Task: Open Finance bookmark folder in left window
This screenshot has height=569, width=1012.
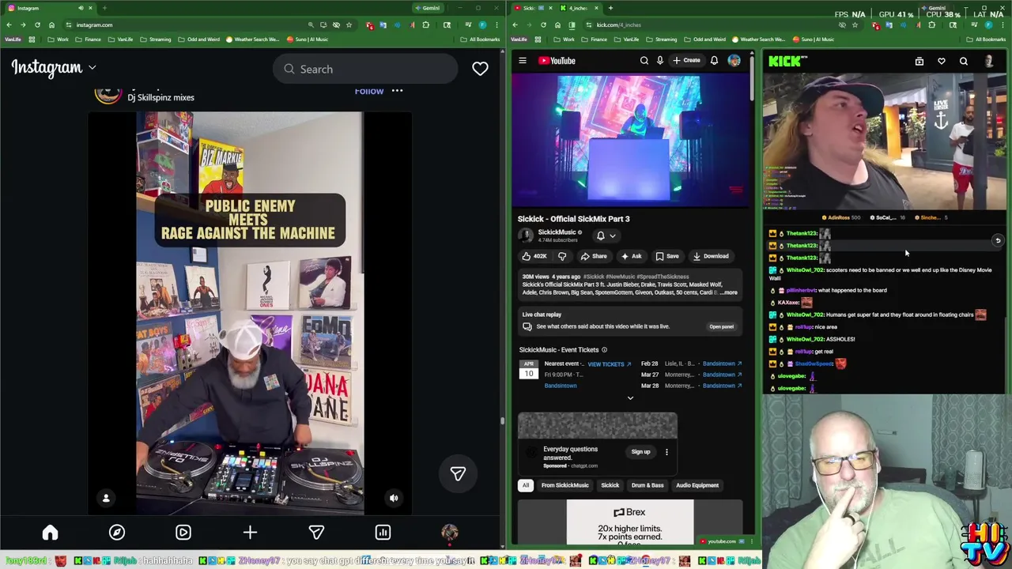Action: click(89, 40)
